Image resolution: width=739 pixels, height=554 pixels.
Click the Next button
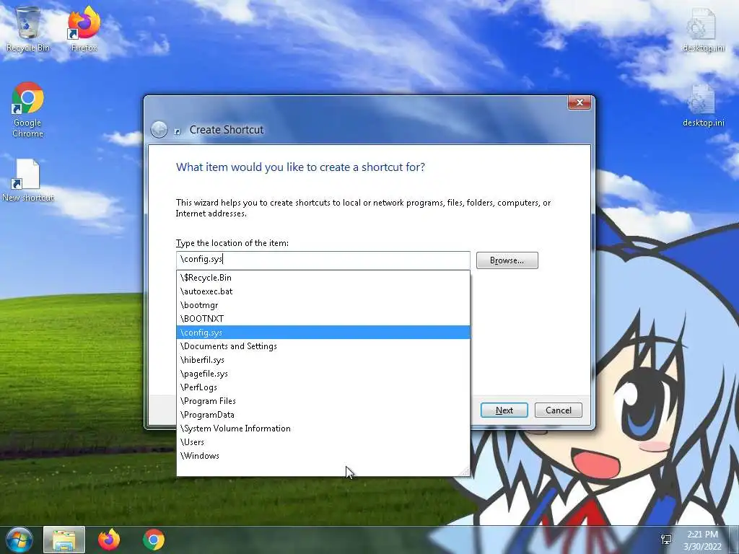tap(504, 410)
